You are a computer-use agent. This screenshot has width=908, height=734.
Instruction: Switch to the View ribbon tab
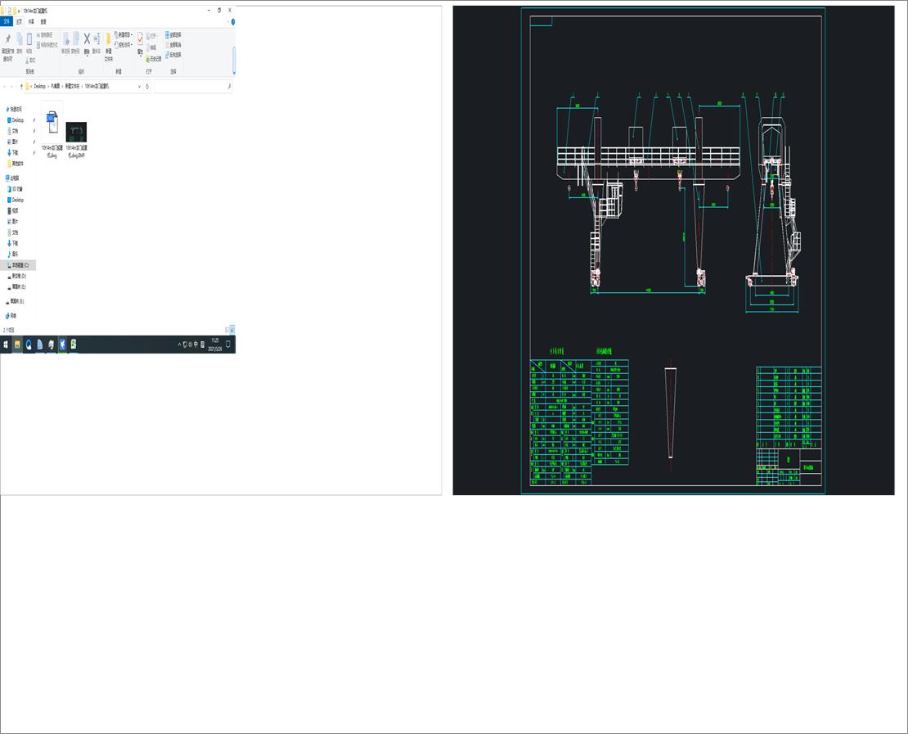coord(43,21)
